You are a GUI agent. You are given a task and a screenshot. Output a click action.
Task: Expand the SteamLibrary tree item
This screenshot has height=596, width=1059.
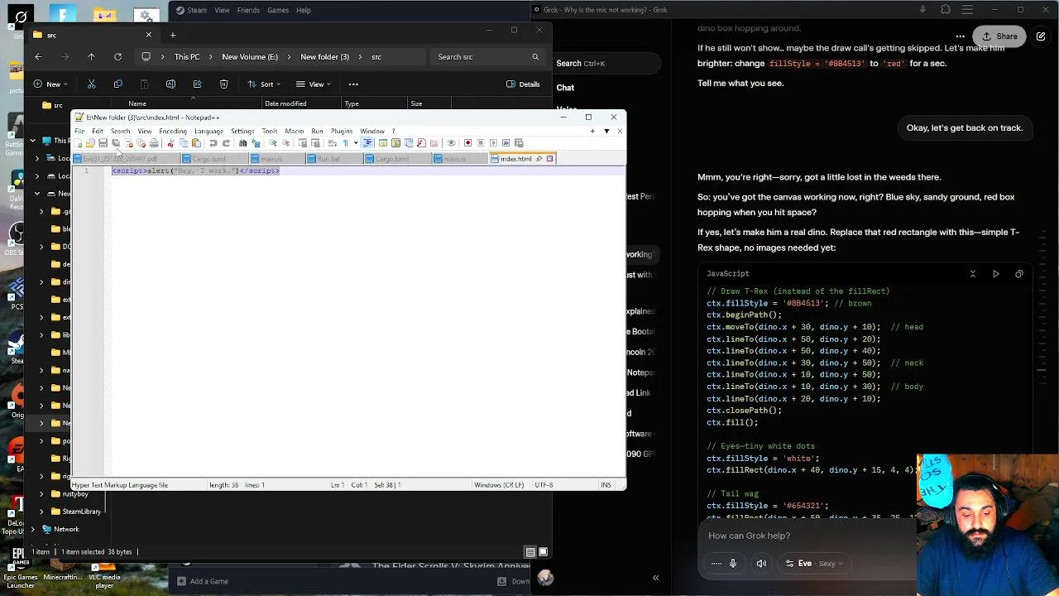(x=41, y=512)
